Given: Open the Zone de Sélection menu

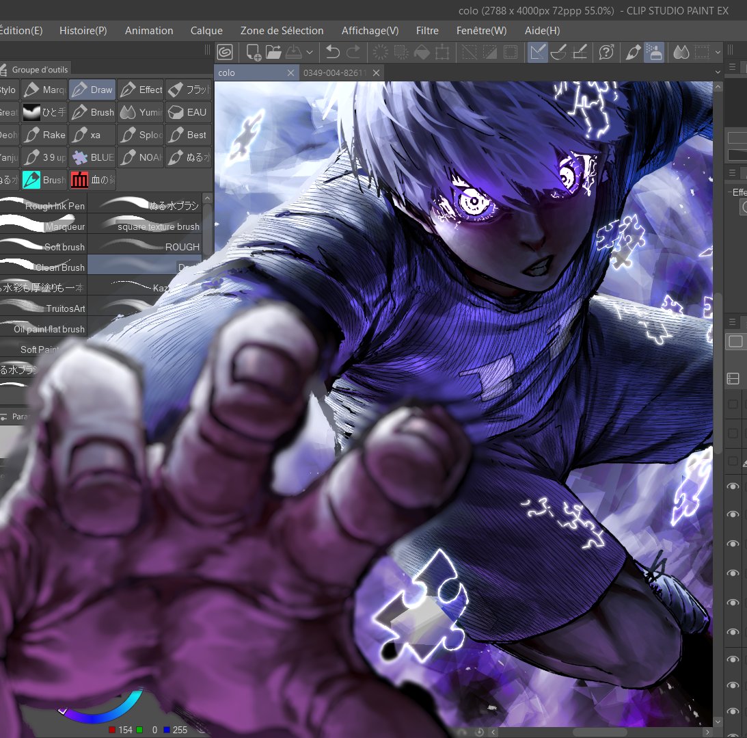Looking at the screenshot, I should (x=282, y=31).
